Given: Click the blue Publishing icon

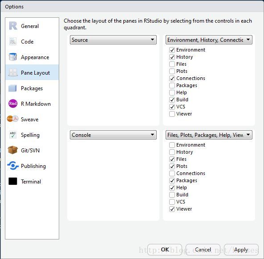Looking at the screenshot, I should tap(13, 166).
